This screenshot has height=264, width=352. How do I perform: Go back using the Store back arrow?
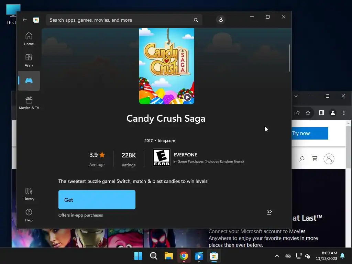tap(25, 20)
